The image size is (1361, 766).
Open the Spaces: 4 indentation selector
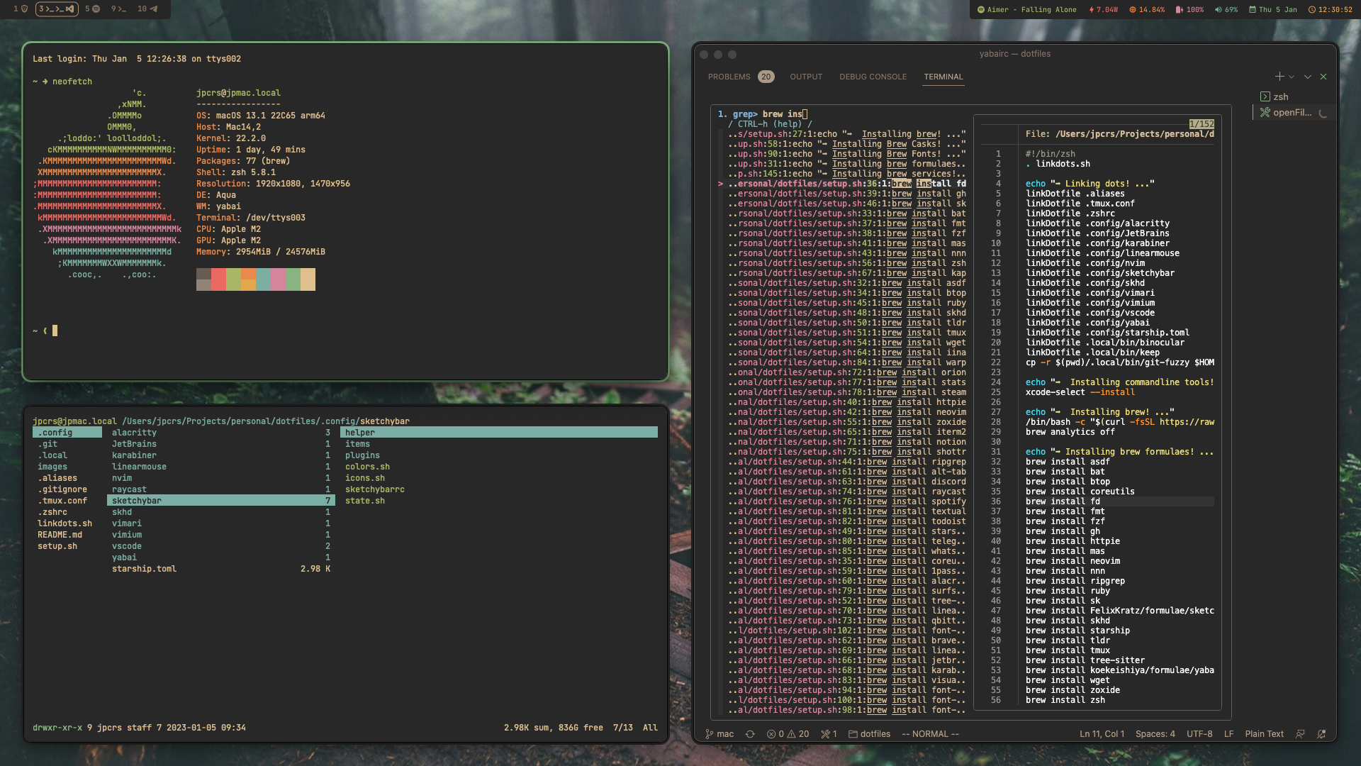click(1155, 734)
